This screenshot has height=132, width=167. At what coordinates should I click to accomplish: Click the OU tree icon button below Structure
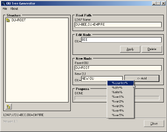(x=9, y=106)
